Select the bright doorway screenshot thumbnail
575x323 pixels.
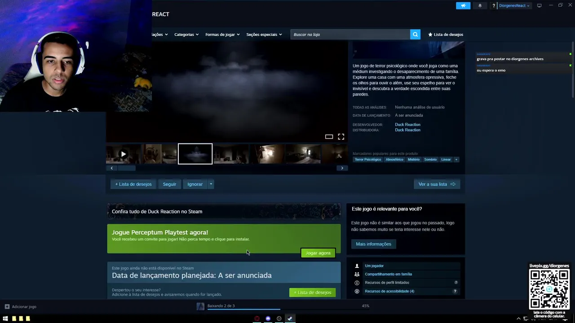pyautogui.click(x=267, y=154)
